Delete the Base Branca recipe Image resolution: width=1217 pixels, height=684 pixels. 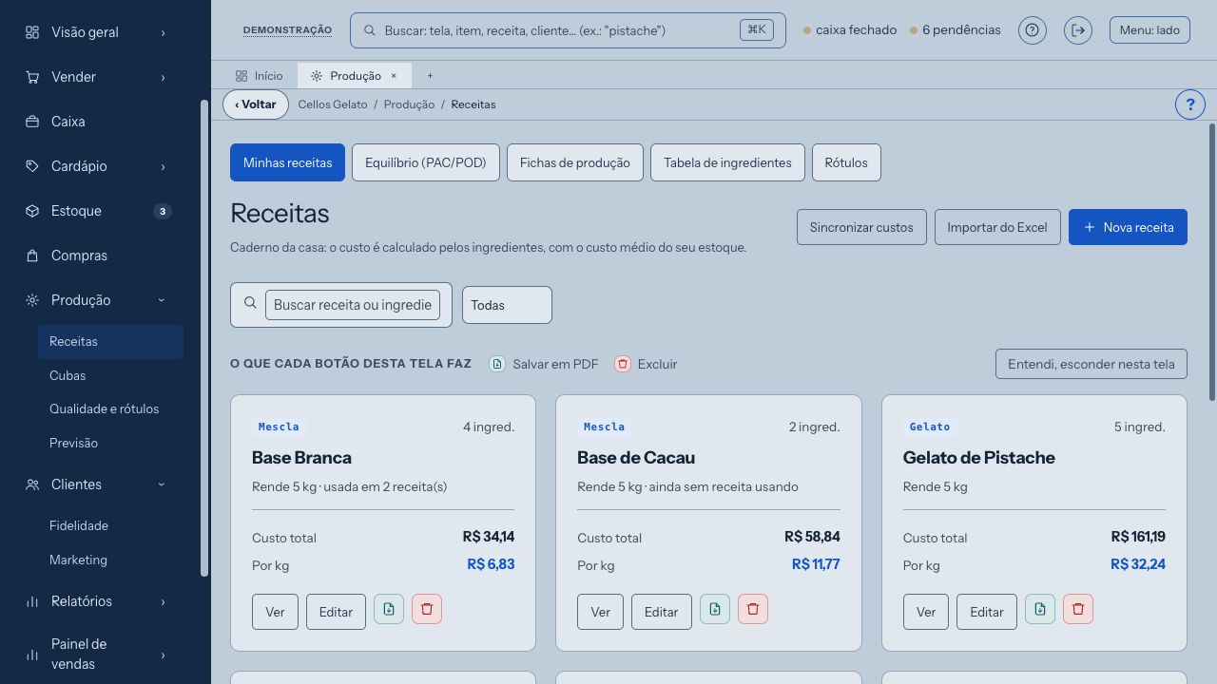click(427, 609)
